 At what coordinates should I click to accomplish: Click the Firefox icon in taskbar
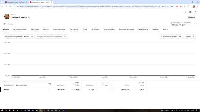tap(44, 111)
